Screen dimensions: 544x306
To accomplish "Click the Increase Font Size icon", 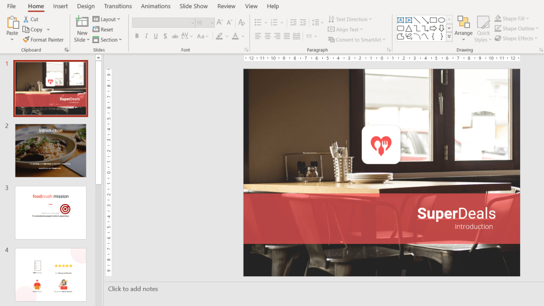I will [x=220, y=23].
